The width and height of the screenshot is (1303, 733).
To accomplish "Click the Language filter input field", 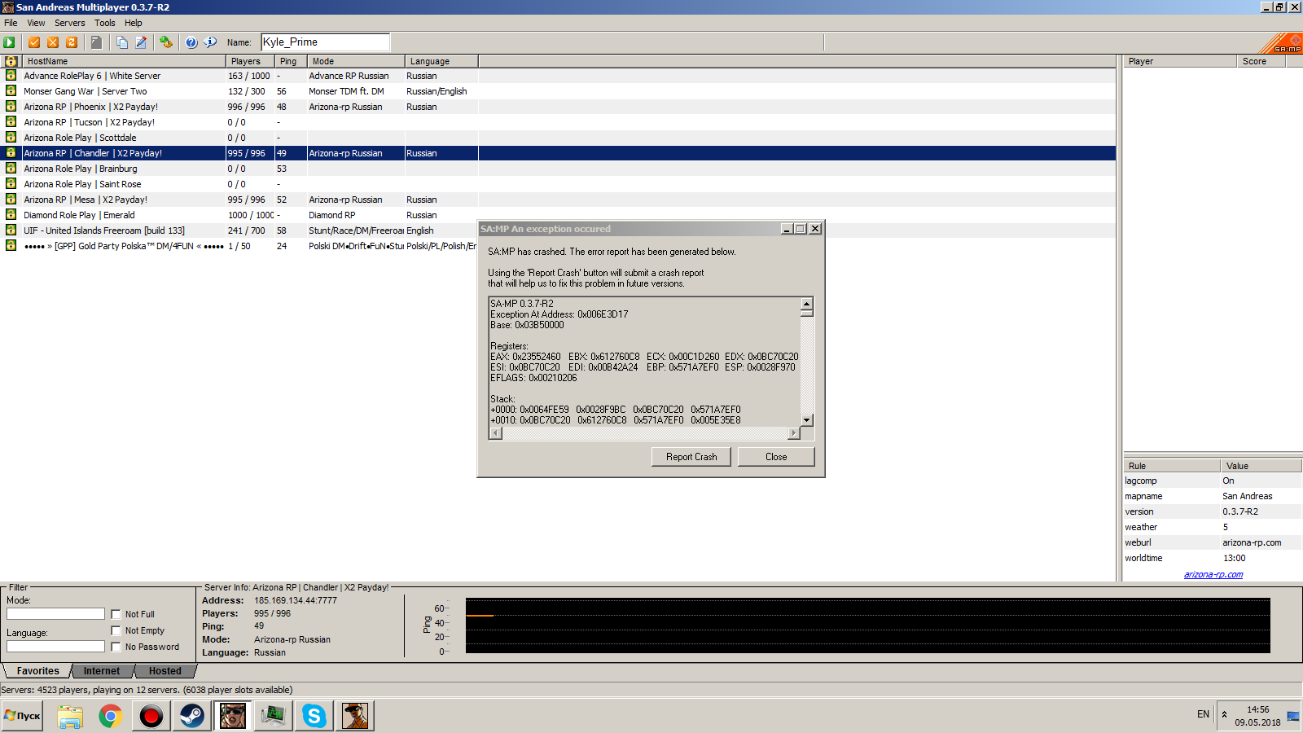I will click(55, 647).
